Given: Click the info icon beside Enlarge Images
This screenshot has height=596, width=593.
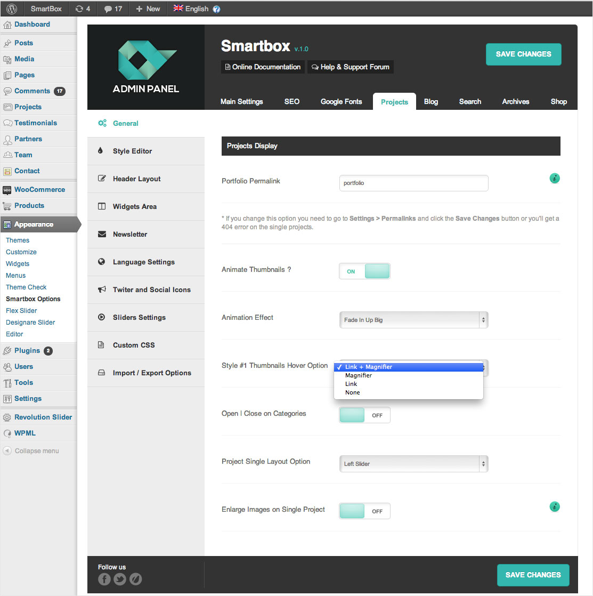Looking at the screenshot, I should pos(555,506).
